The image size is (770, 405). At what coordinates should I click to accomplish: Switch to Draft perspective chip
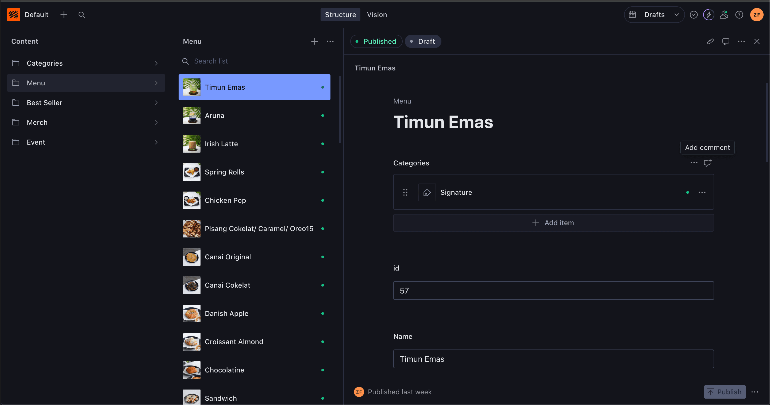click(x=423, y=41)
